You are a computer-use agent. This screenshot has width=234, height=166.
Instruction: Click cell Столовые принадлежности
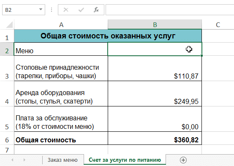click(x=61, y=68)
